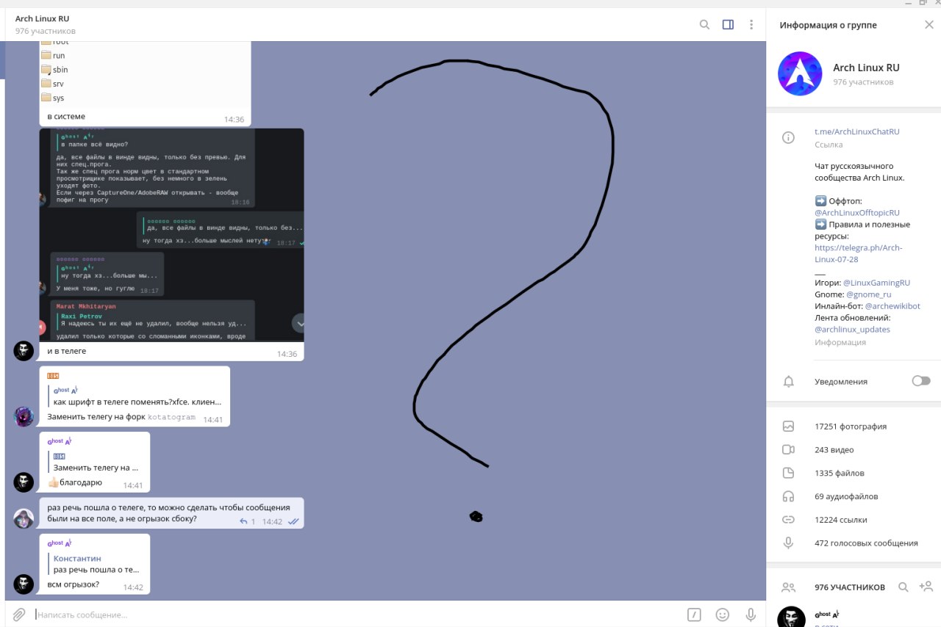941x627 pixels.
Task: Click the bell notifications icon
Action: (x=789, y=382)
